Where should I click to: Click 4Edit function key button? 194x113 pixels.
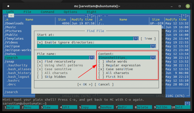(68, 107)
